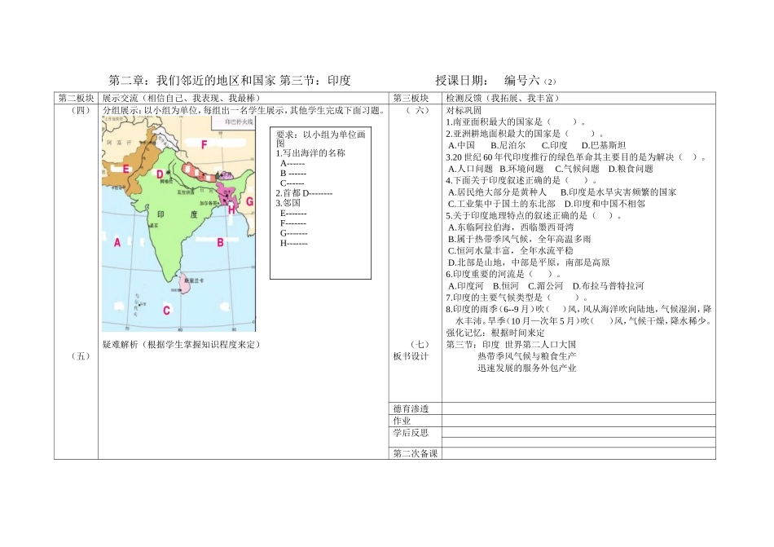Select option 'D.巴基斯坦'

(604, 145)
